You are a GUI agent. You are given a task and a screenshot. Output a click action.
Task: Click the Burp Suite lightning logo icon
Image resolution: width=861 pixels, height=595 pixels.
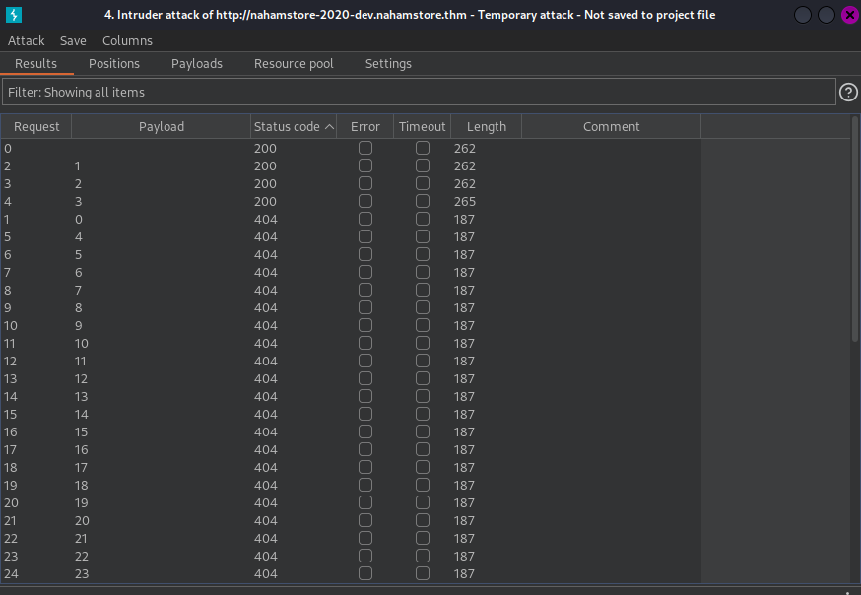[14, 15]
